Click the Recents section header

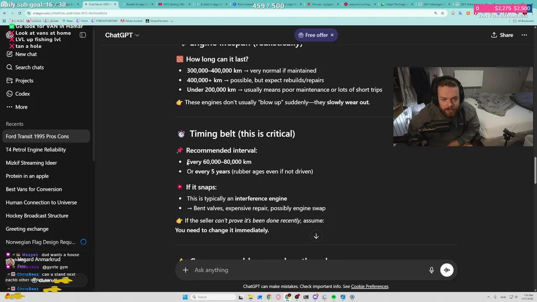click(x=15, y=124)
